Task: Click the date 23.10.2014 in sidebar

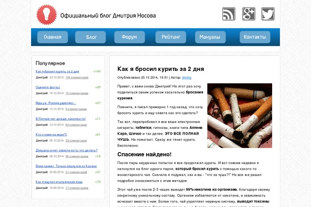Action: tap(56, 78)
